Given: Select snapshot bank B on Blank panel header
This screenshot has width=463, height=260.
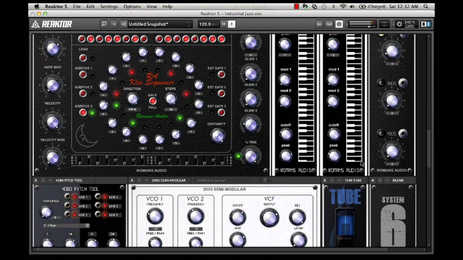Looking at the screenshot, I should coord(380,180).
